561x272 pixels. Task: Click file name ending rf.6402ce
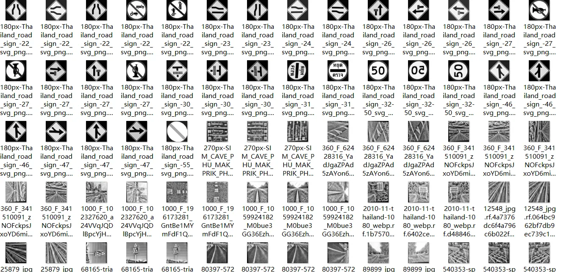(419, 222)
